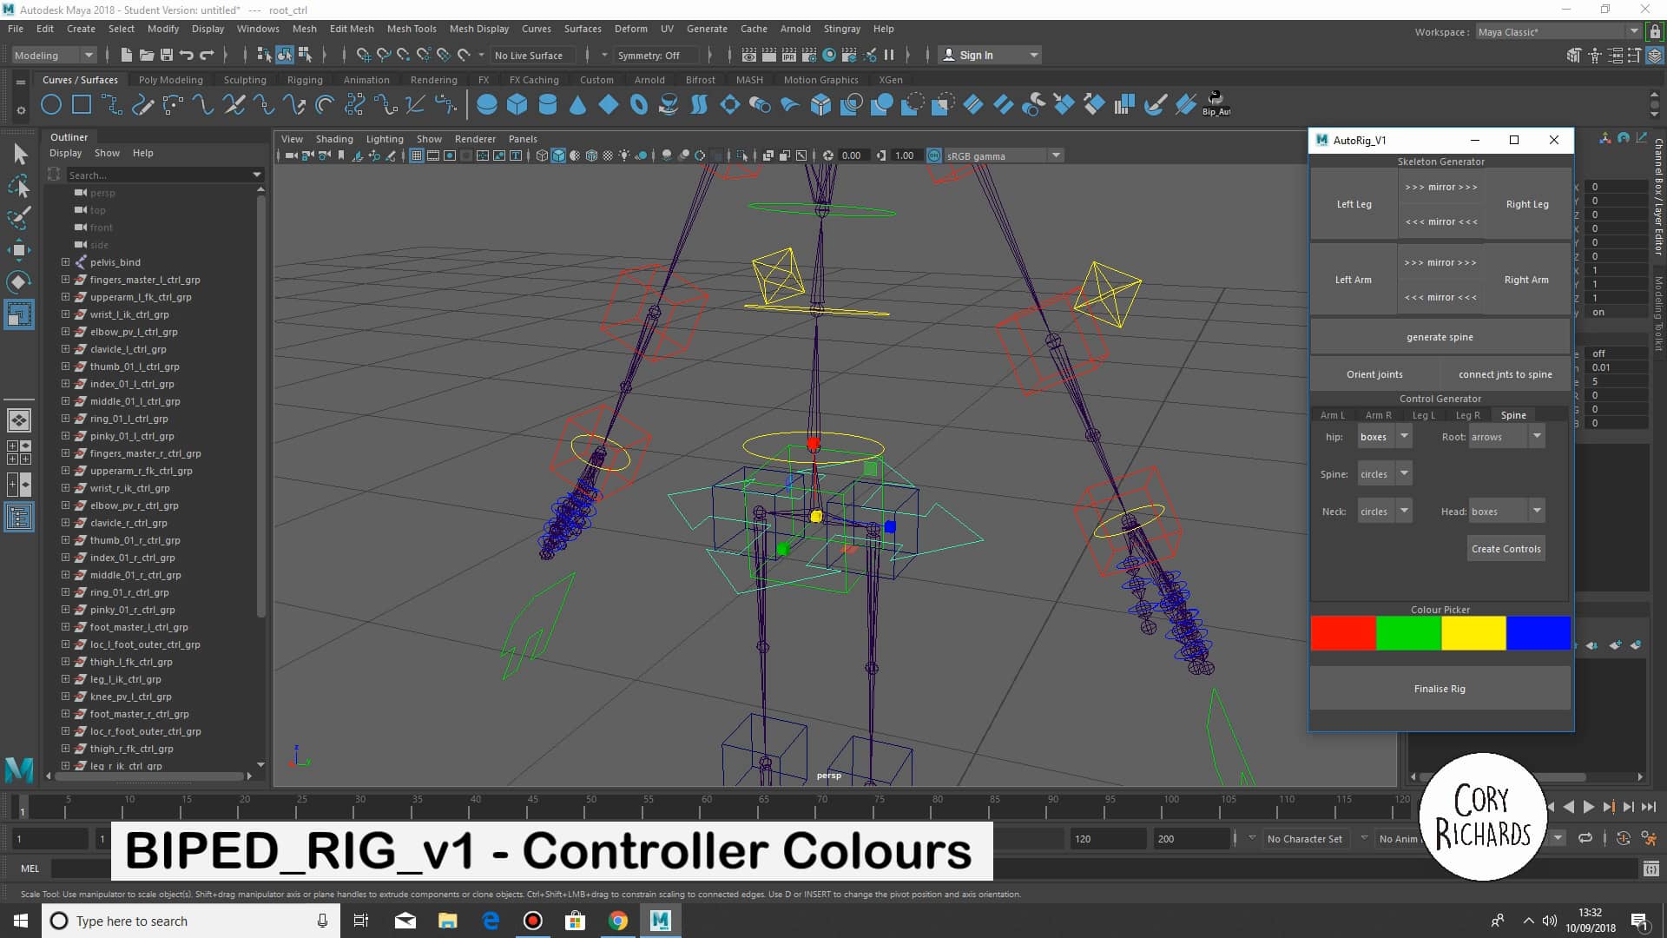This screenshot has height=938, width=1667.
Task: Switch to the Spine tab in Control Generator
Action: pyautogui.click(x=1513, y=415)
